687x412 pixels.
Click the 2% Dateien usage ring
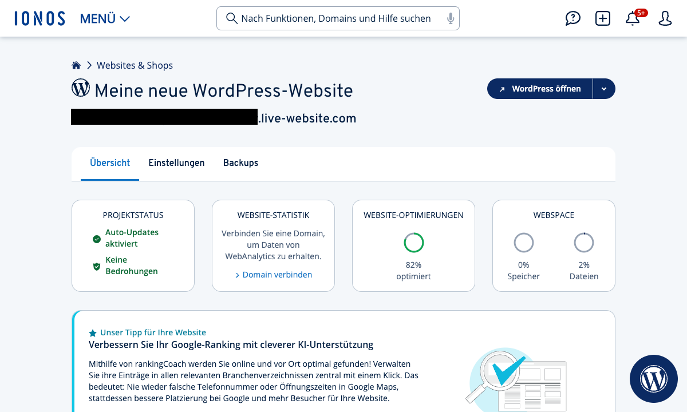(584, 243)
